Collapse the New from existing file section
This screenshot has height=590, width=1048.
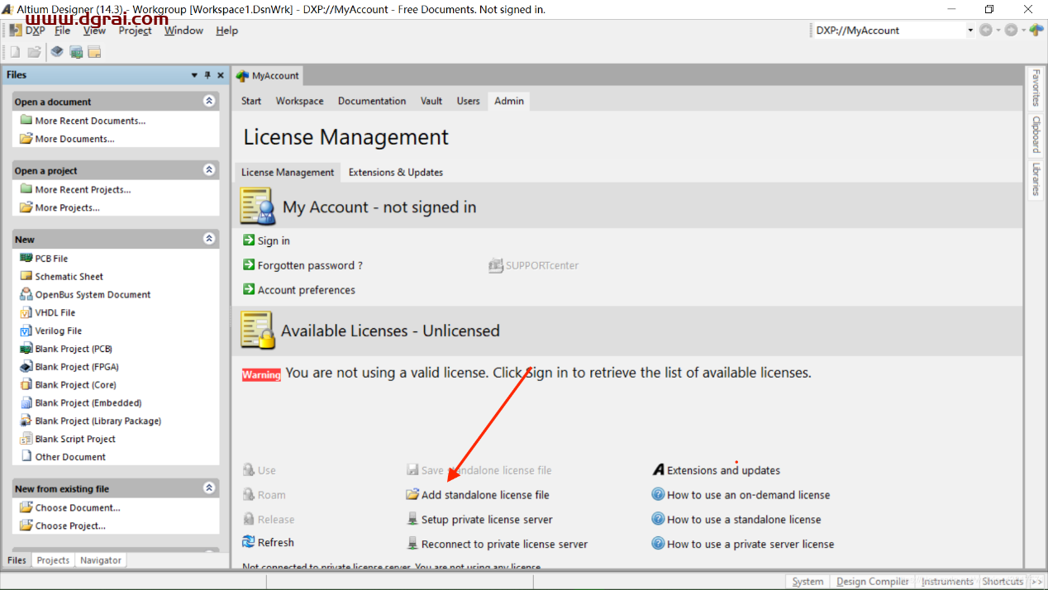click(x=209, y=488)
